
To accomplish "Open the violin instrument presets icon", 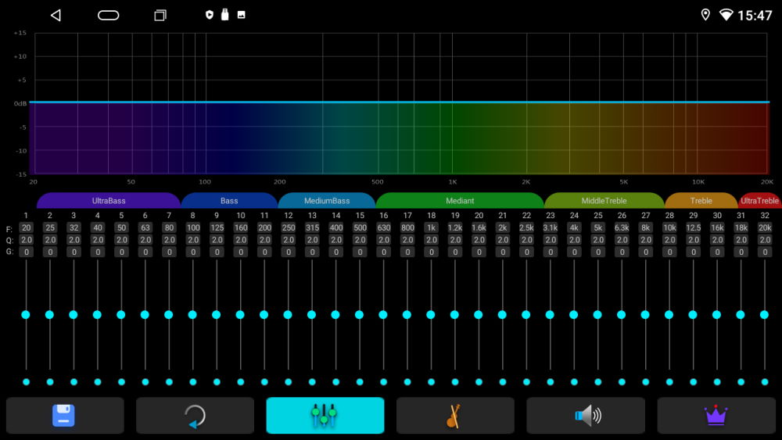I will point(455,415).
